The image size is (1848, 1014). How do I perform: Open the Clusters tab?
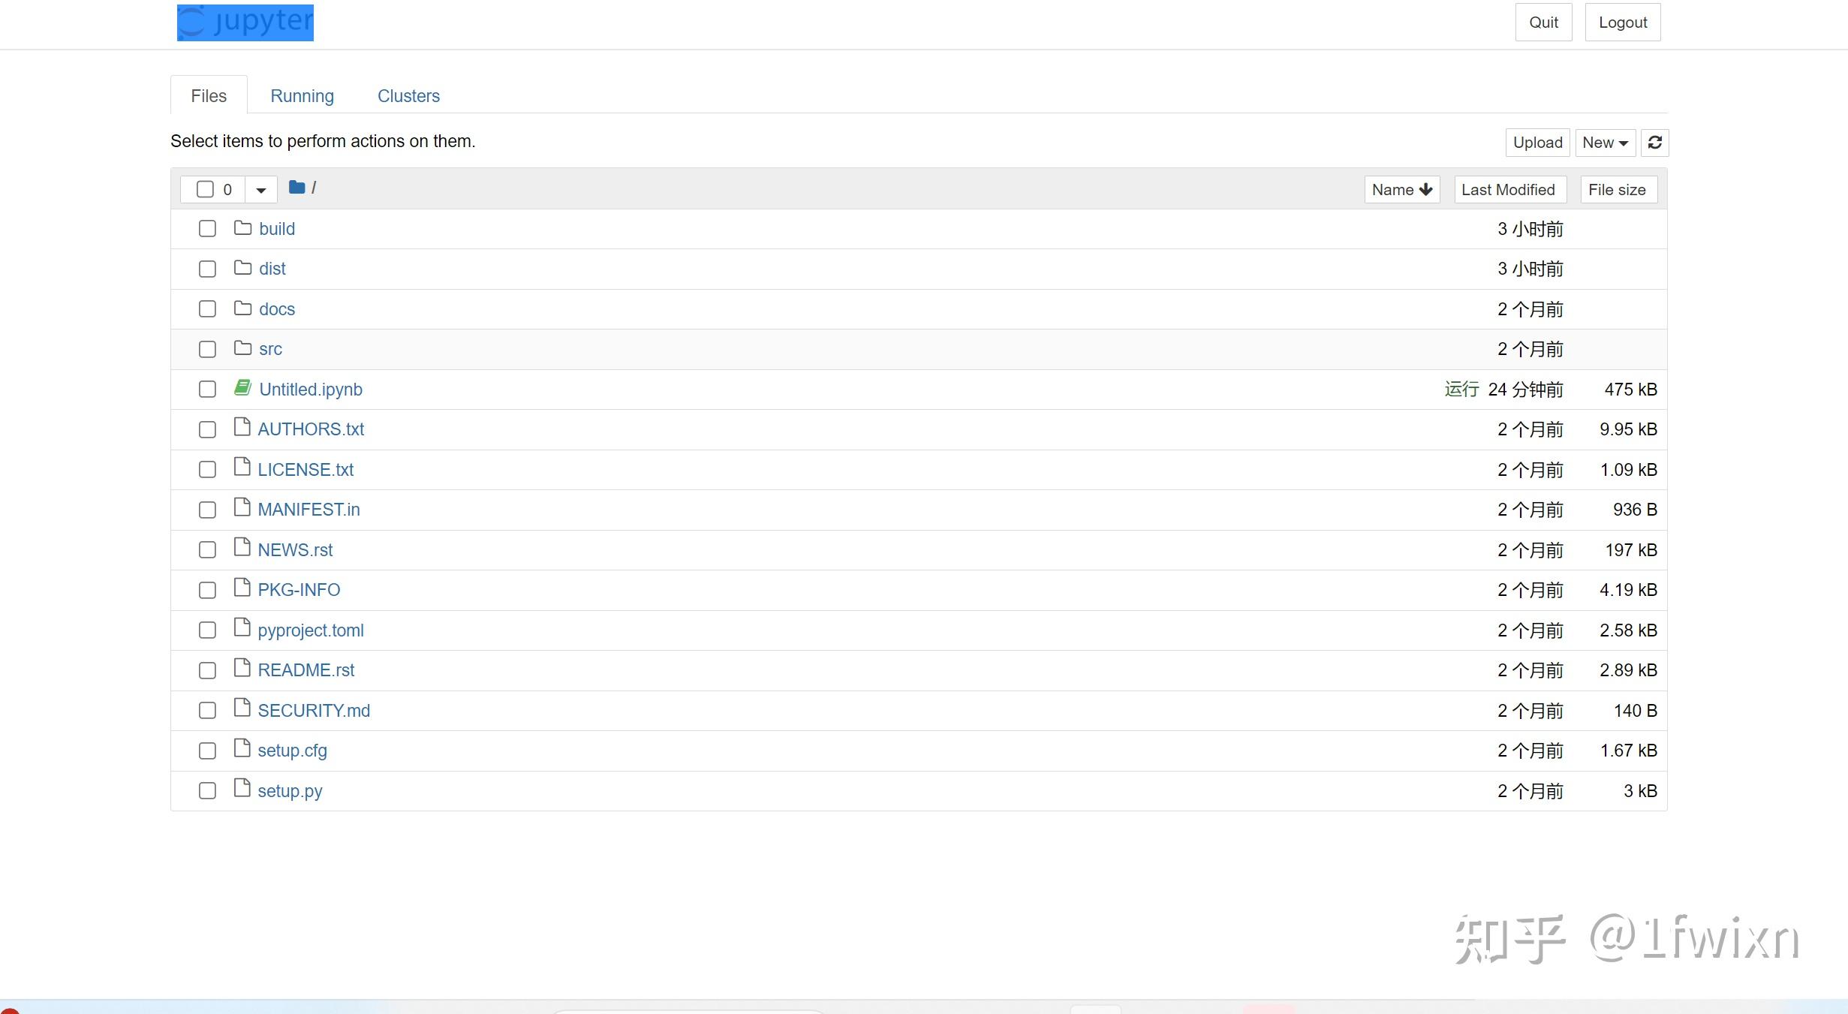pos(408,96)
